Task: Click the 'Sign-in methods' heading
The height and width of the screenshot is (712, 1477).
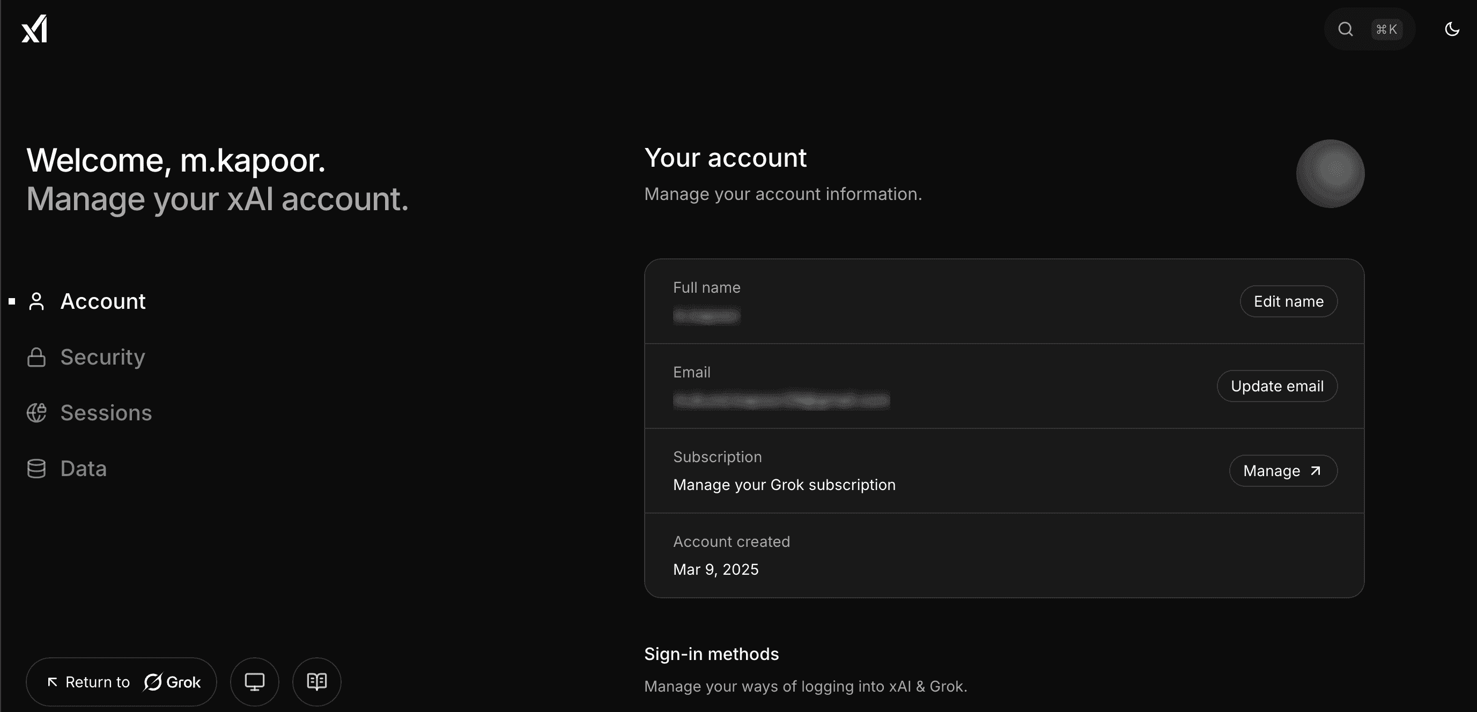Action: point(711,654)
